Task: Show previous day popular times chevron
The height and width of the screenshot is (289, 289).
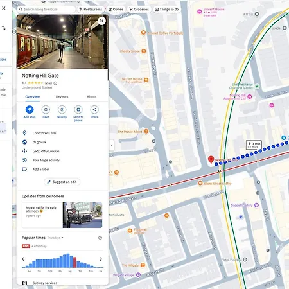Action: [x=23, y=259]
